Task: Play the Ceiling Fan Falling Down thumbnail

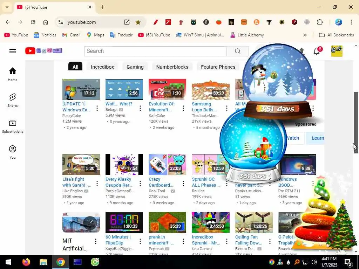Action: (x=254, y=222)
